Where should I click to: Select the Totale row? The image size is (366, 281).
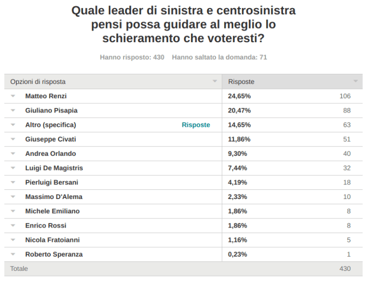pos(19,268)
